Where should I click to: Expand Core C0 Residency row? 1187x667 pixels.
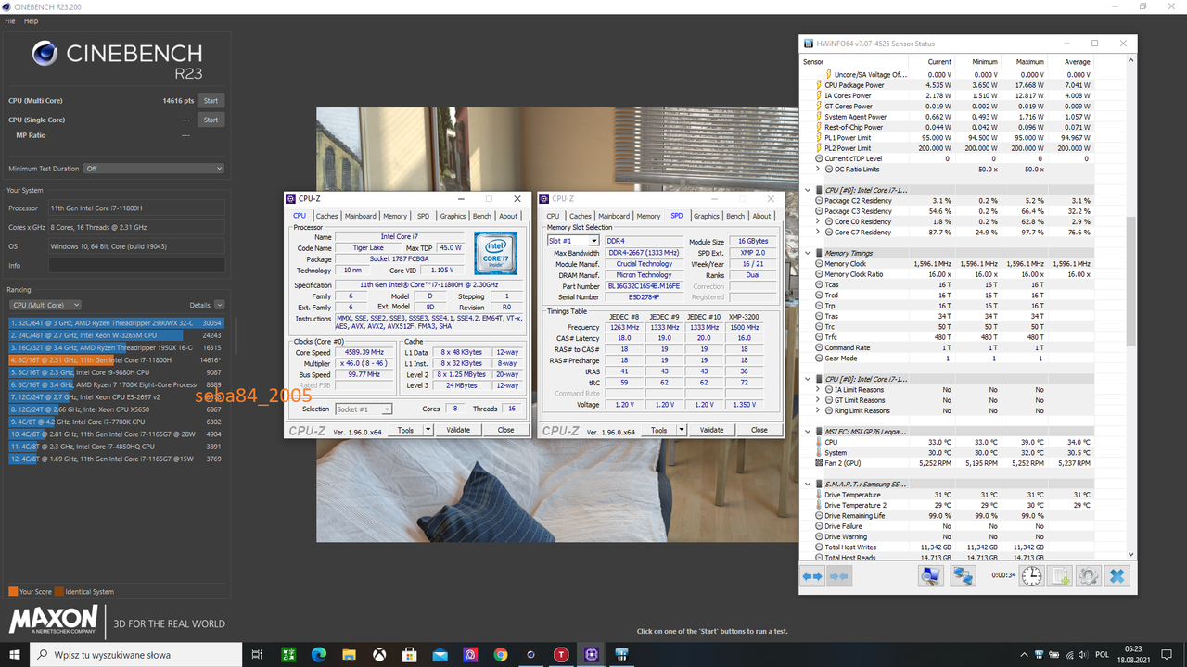click(x=817, y=221)
